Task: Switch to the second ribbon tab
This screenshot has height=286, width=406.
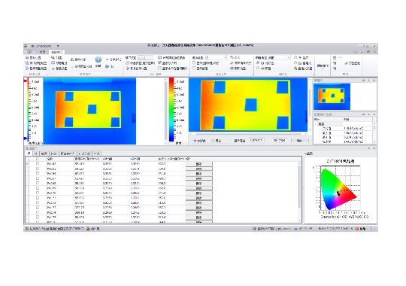Action: [x=42, y=52]
